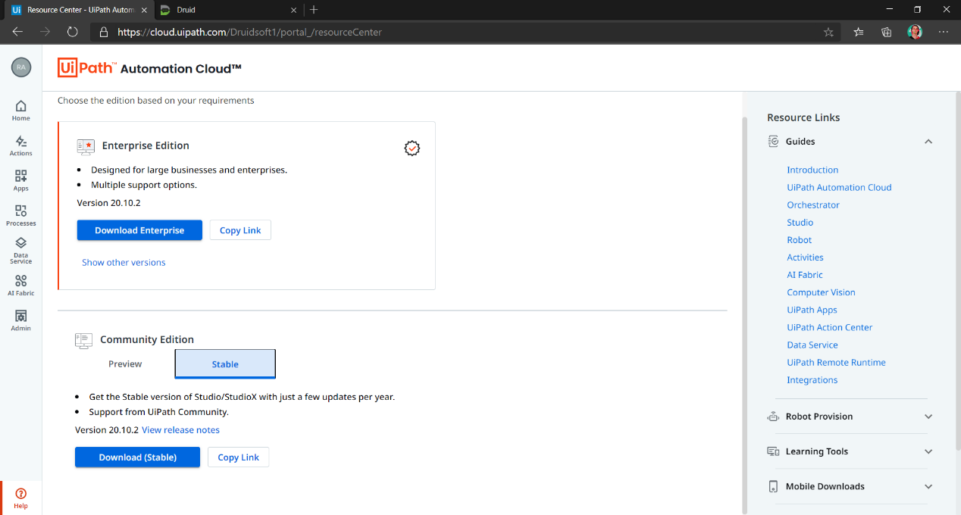Copy the Community Stable download link
Screen dimensions: 961x515
tap(239, 457)
